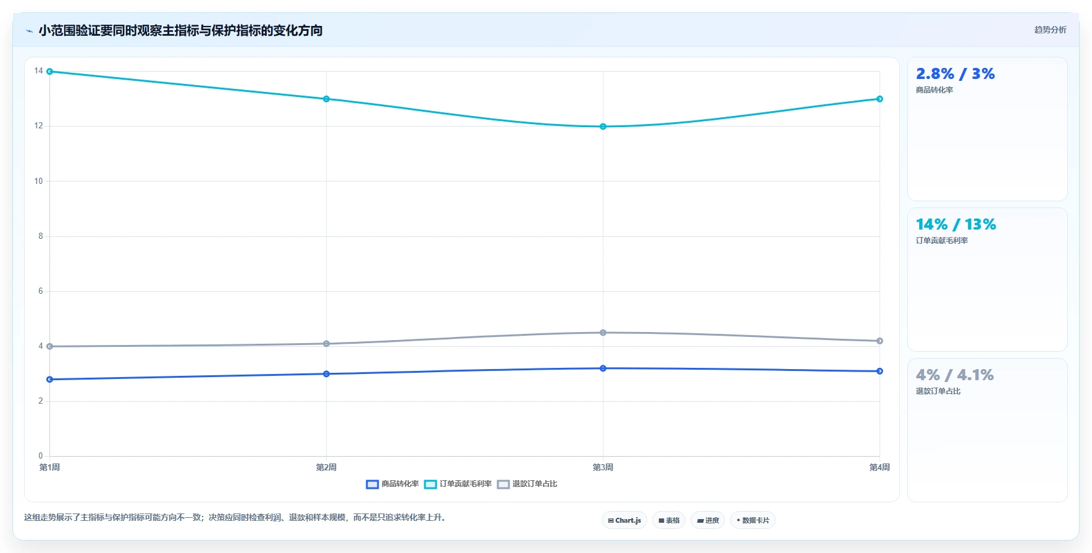Image resolution: width=1092 pixels, height=553 pixels.
Task: Click the footer note starting 这组走势展示了
Action: point(235,517)
